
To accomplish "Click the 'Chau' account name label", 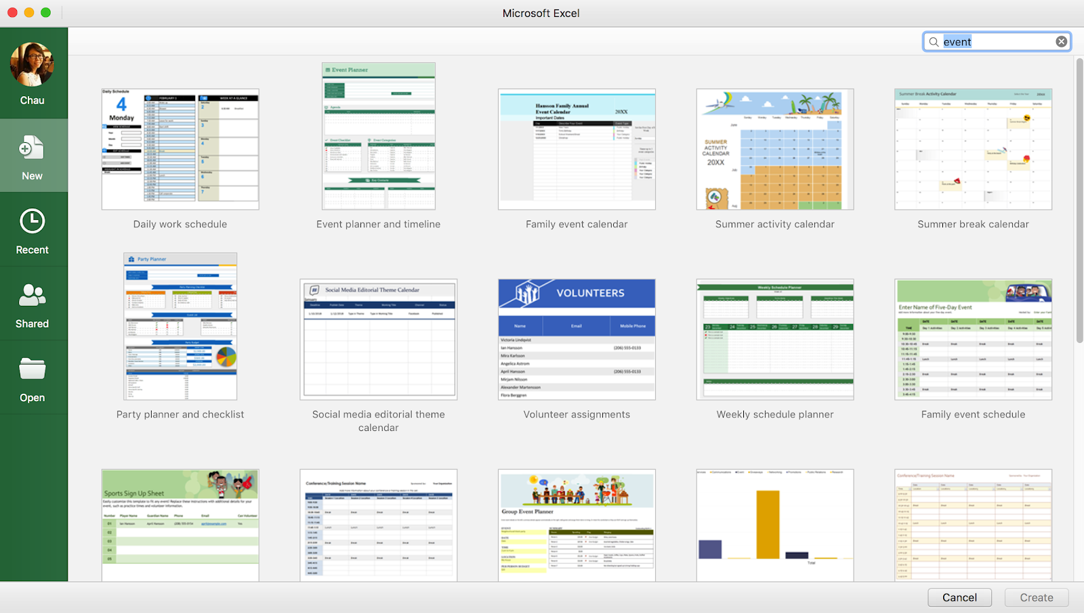I will (32, 100).
